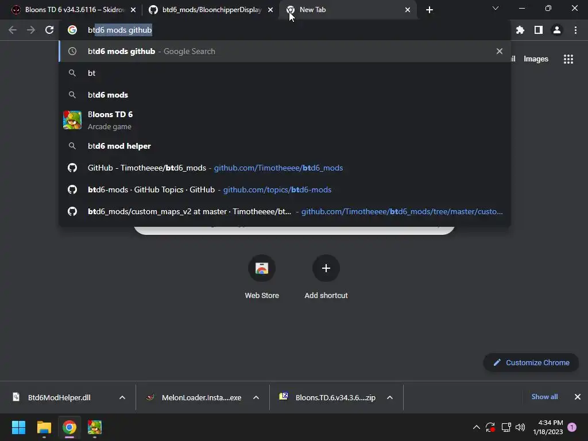
Task: Close the downloads bar
Action: (x=578, y=397)
